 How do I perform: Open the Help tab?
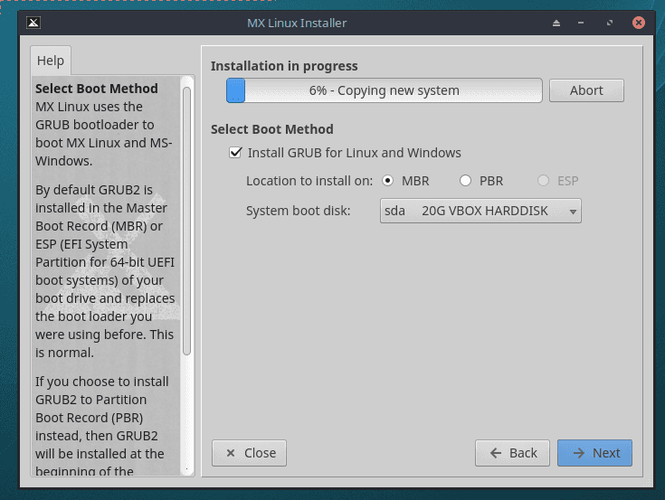51,61
